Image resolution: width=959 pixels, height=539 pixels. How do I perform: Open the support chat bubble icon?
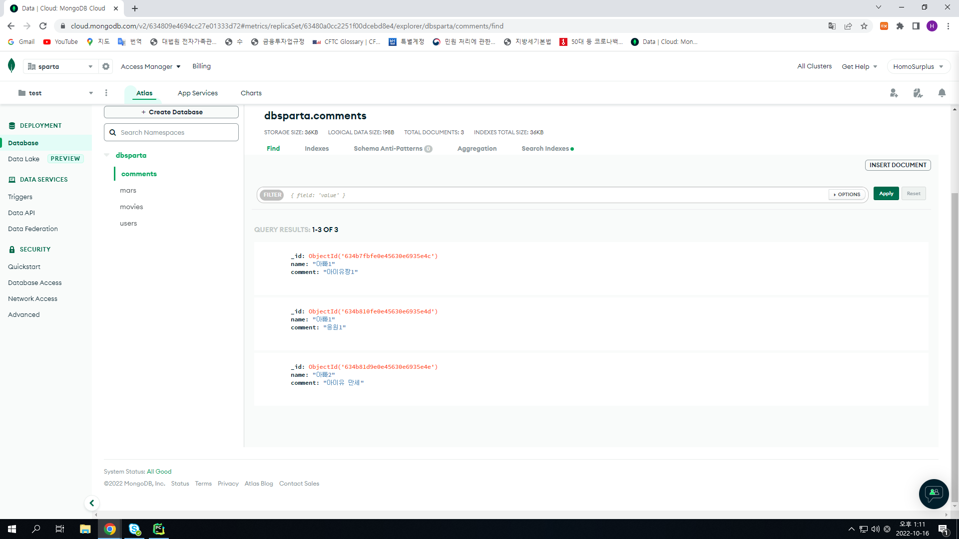(x=934, y=494)
